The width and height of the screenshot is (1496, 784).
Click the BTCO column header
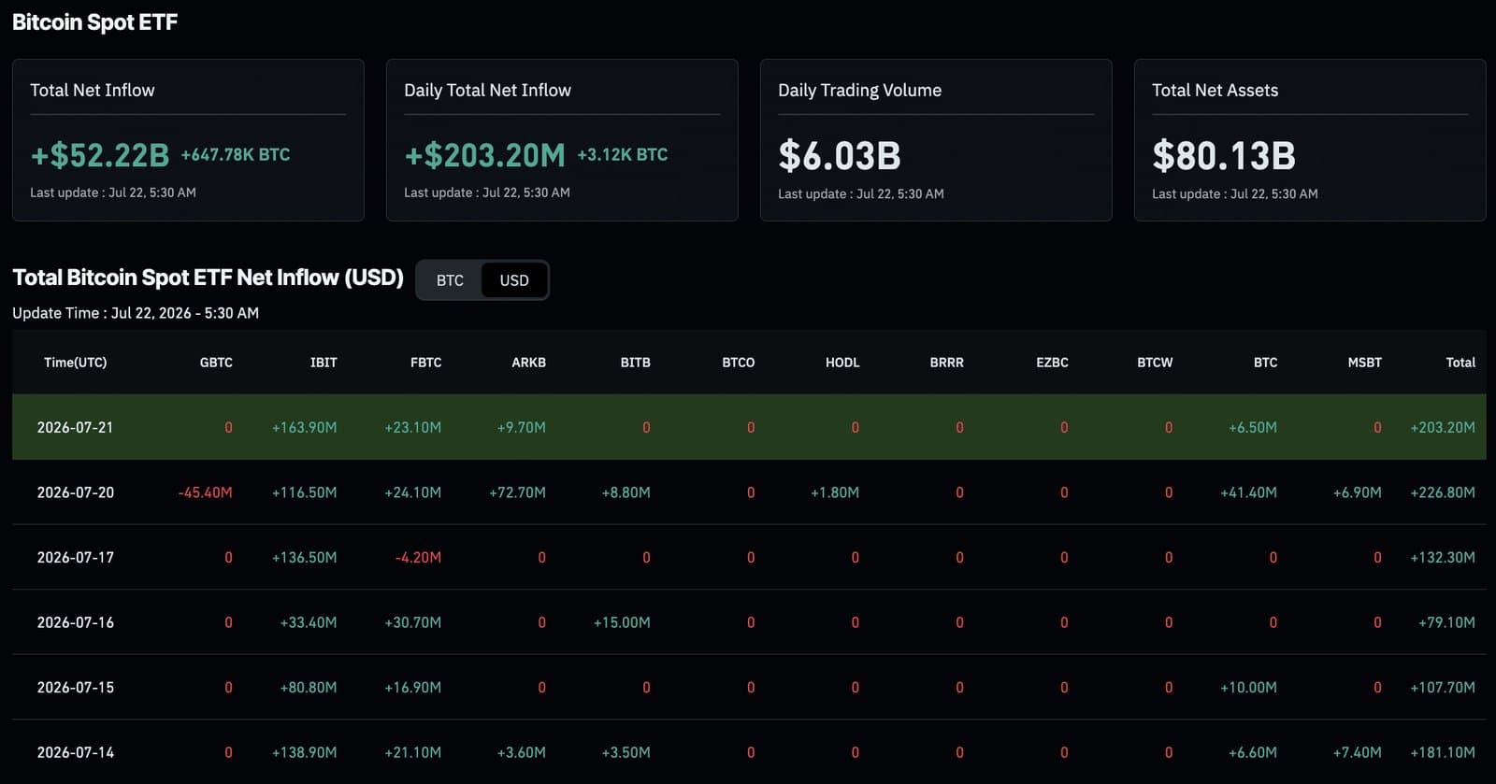pos(738,363)
